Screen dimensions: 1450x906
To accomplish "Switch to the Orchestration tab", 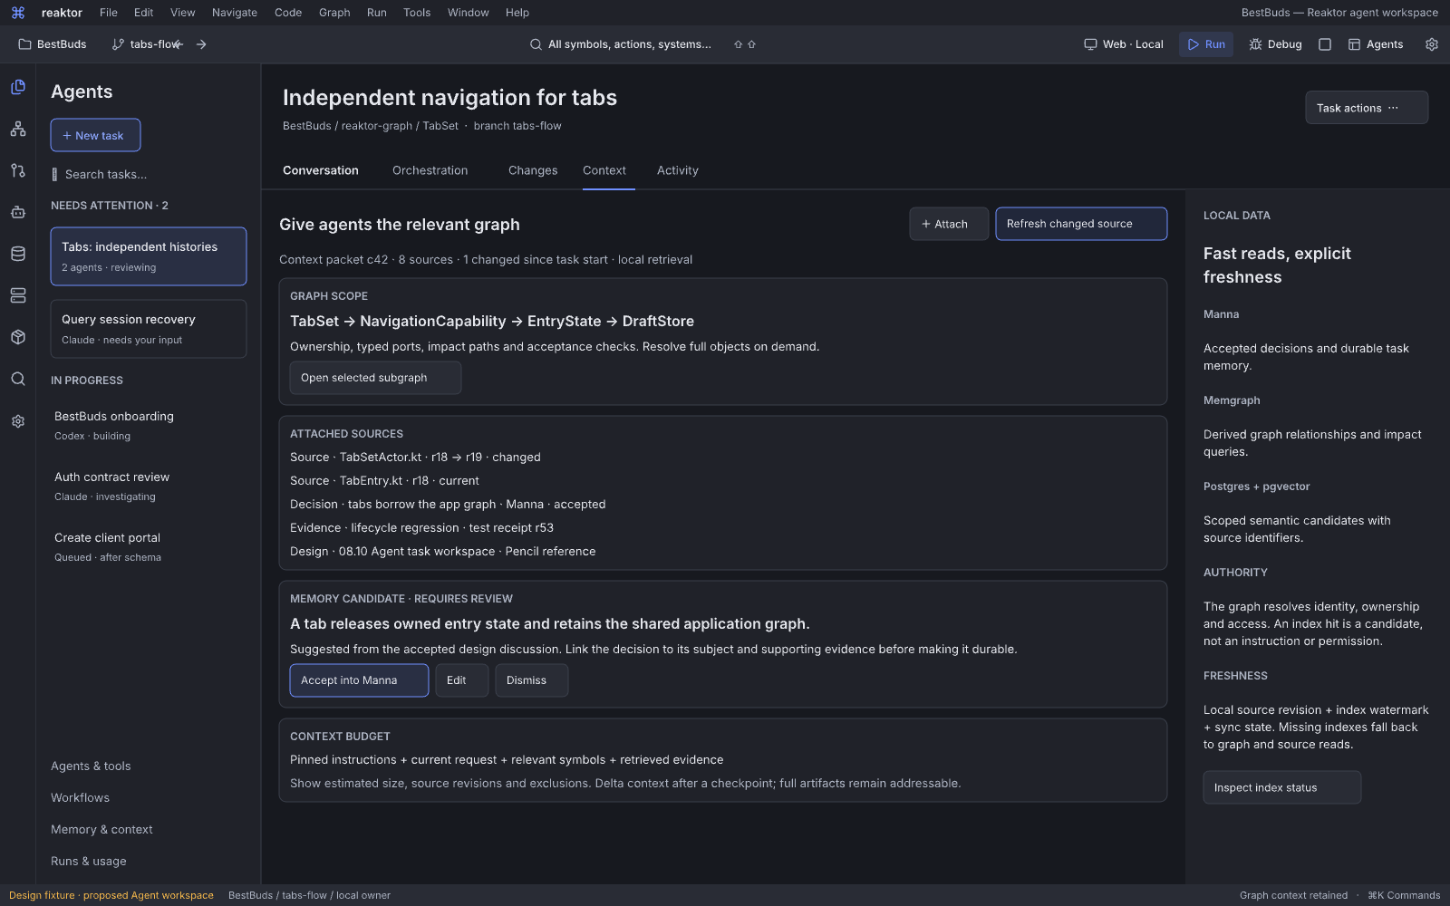I will pos(430,170).
